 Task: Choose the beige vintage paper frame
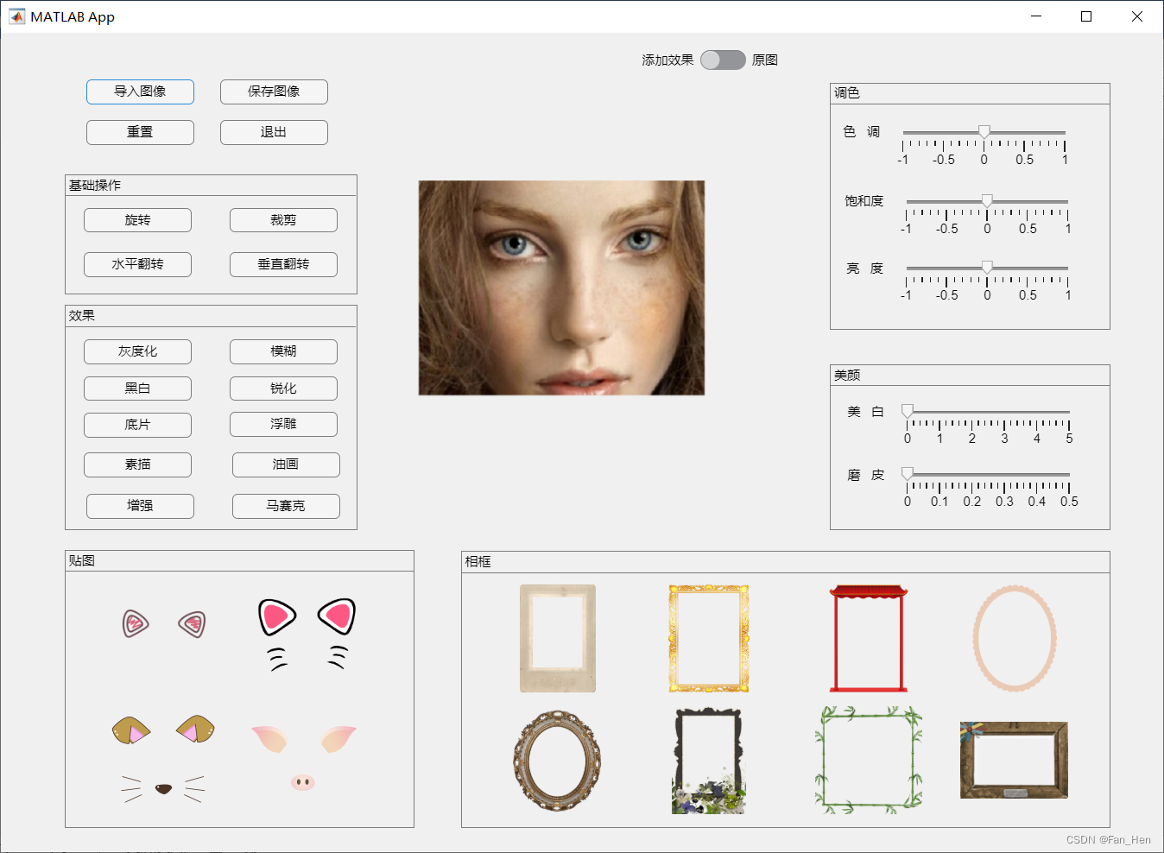click(x=558, y=638)
